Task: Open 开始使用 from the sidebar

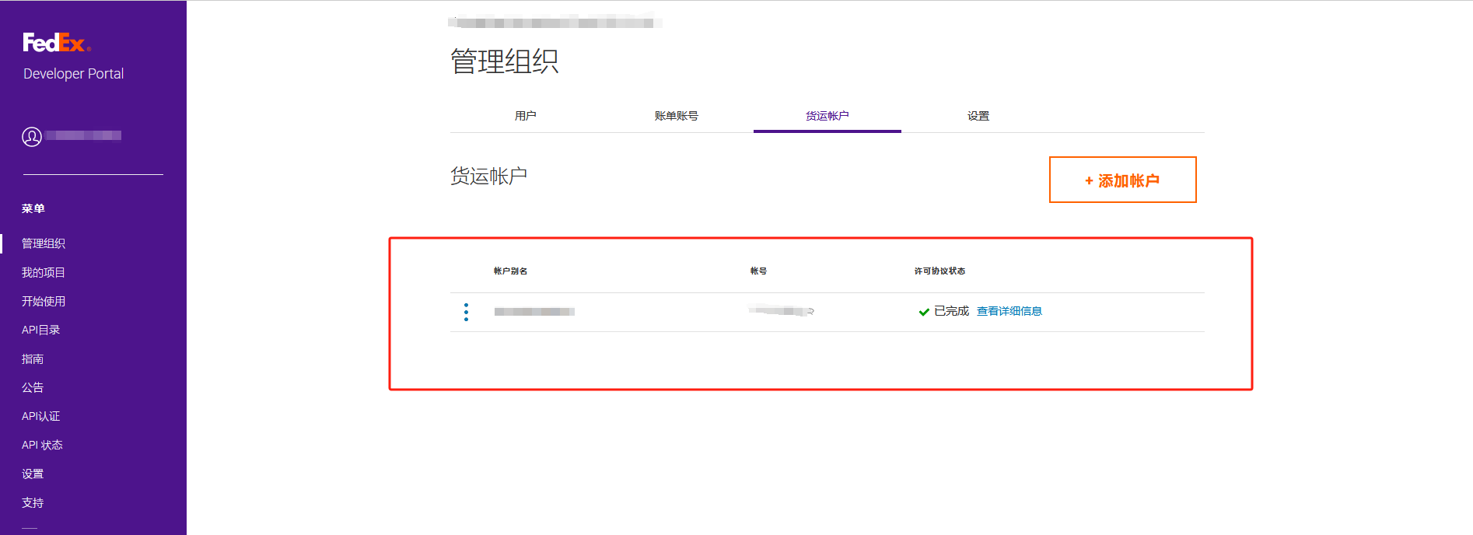Action: point(44,301)
